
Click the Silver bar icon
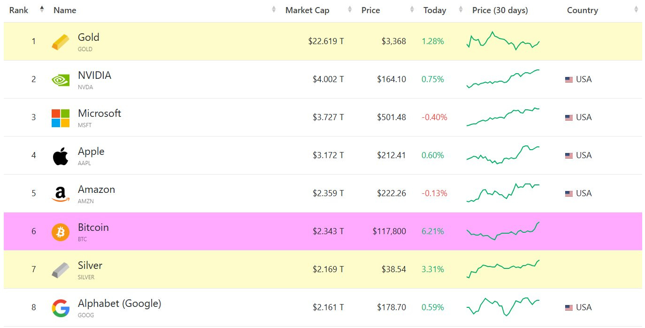(61, 270)
